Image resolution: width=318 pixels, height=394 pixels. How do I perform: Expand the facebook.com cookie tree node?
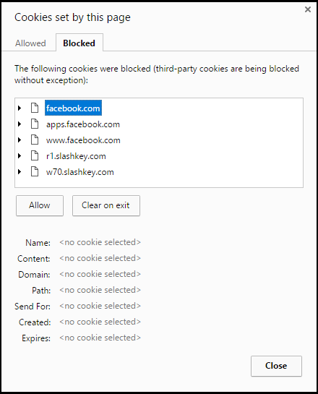point(20,108)
